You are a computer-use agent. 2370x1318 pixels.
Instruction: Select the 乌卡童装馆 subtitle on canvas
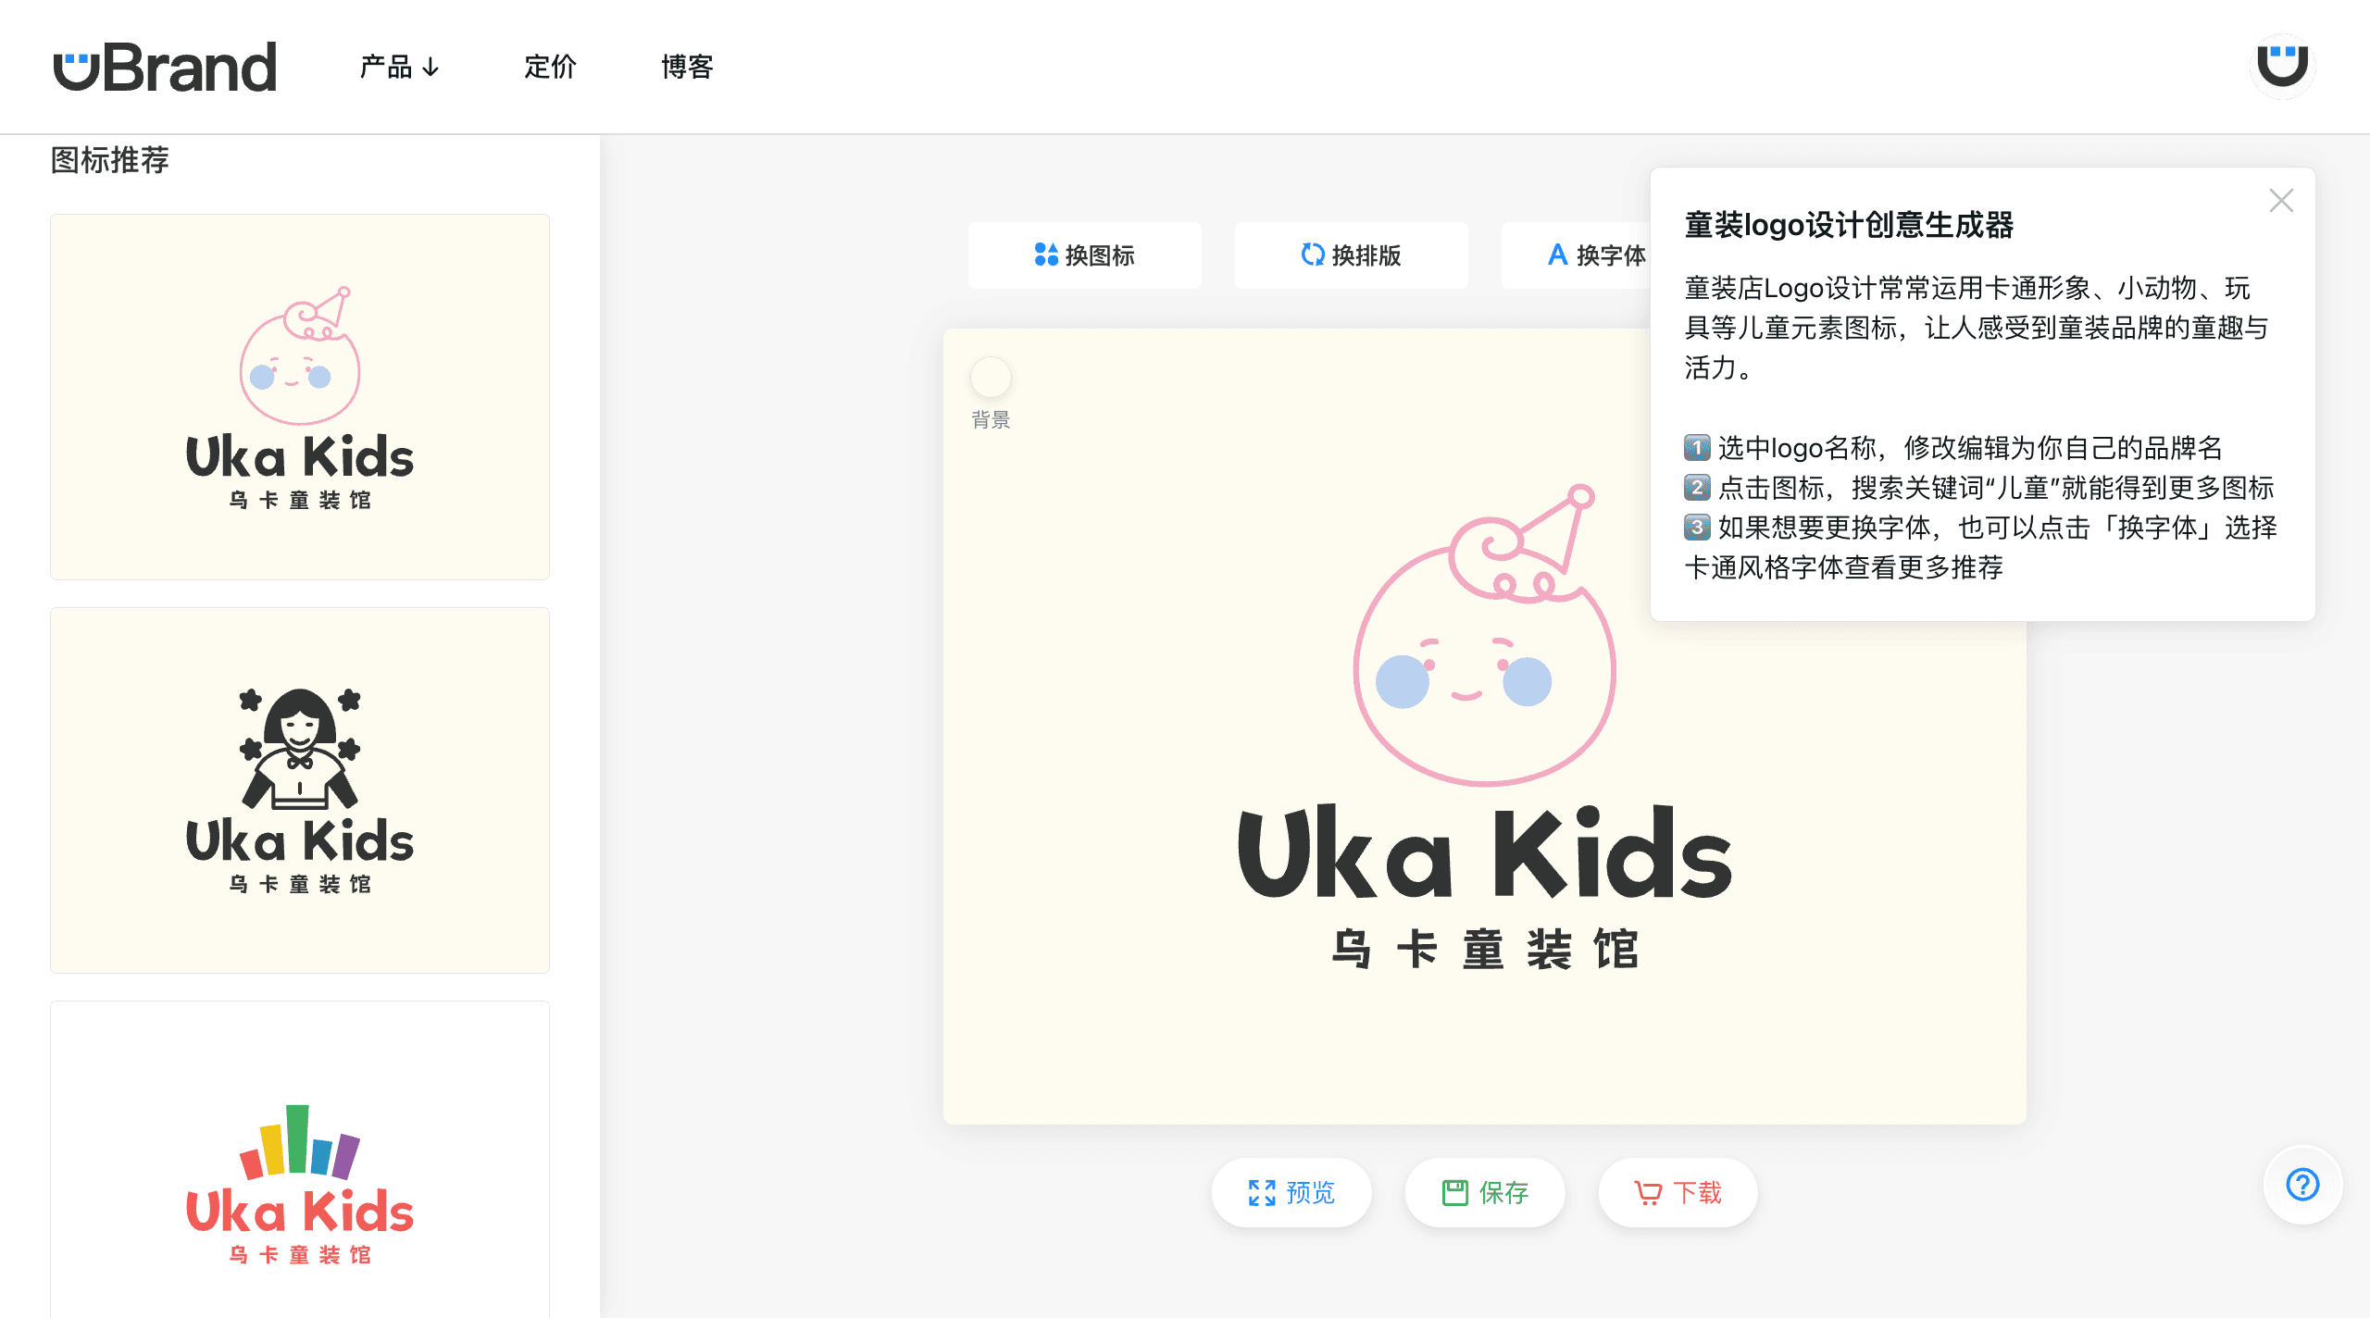(1484, 950)
